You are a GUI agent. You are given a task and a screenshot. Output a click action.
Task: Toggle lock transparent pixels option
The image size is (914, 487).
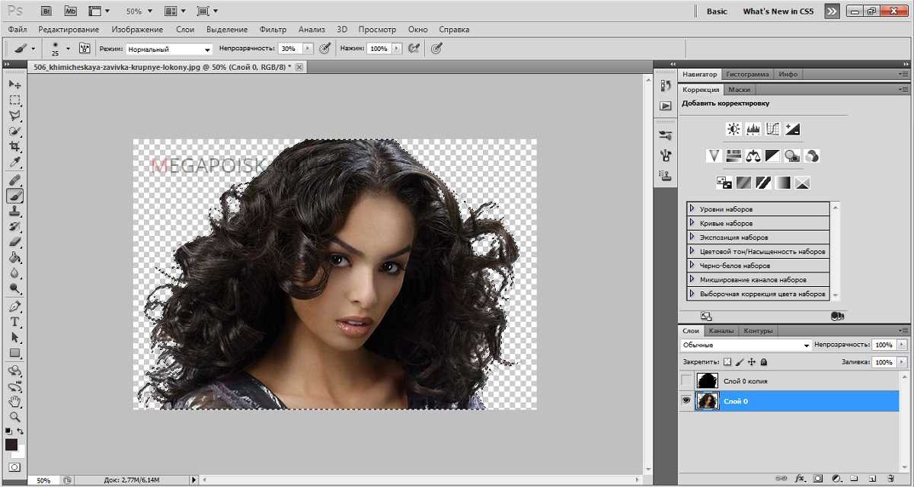point(727,363)
